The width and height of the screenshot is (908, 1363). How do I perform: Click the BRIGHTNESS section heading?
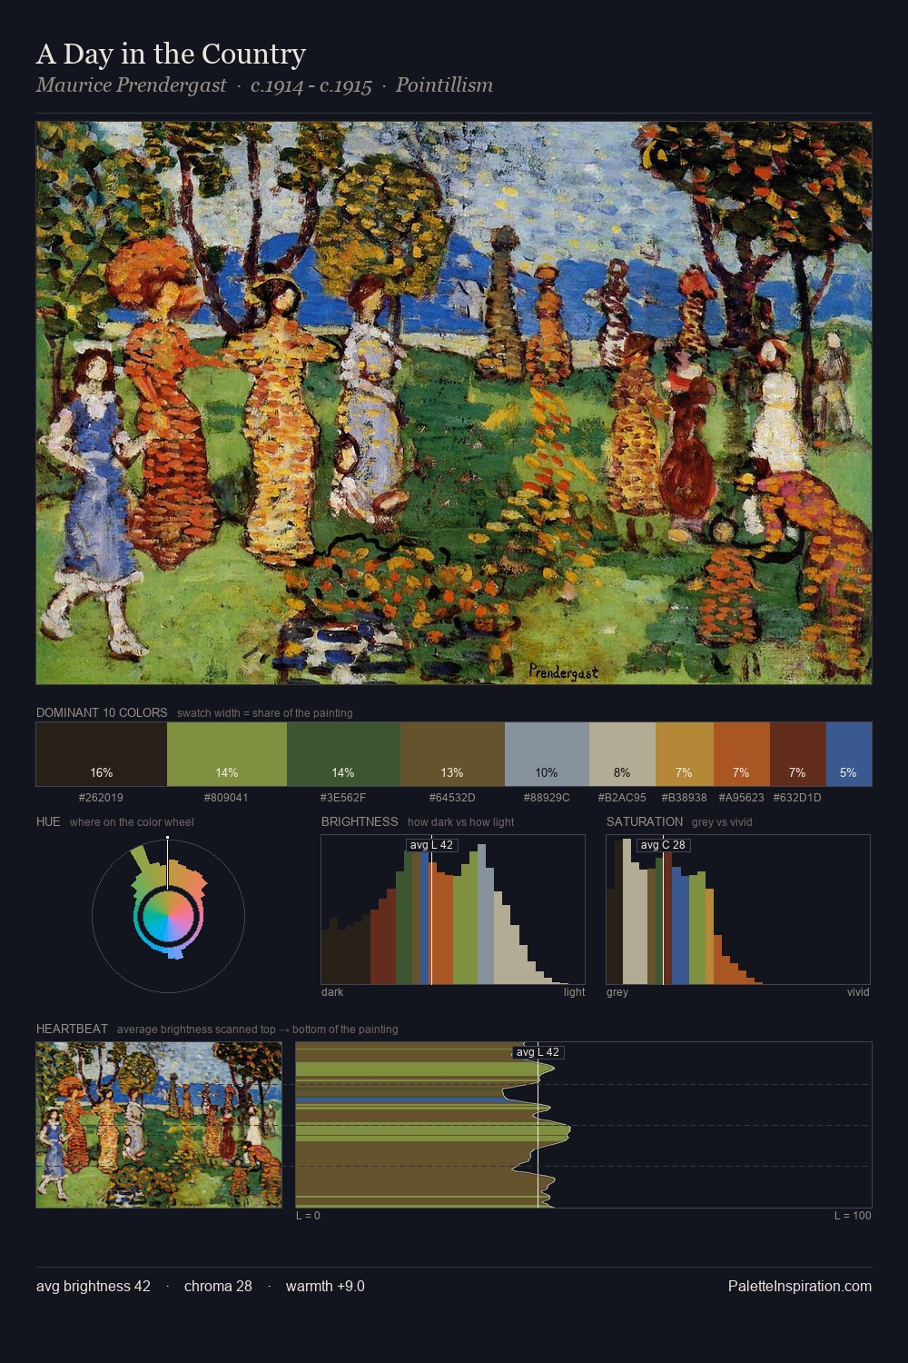pos(360,821)
